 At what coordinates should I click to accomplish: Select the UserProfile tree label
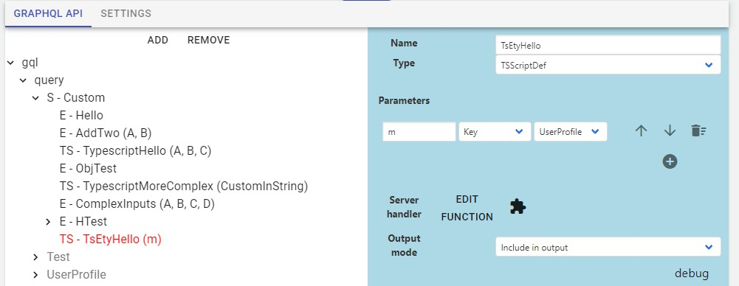point(76,275)
